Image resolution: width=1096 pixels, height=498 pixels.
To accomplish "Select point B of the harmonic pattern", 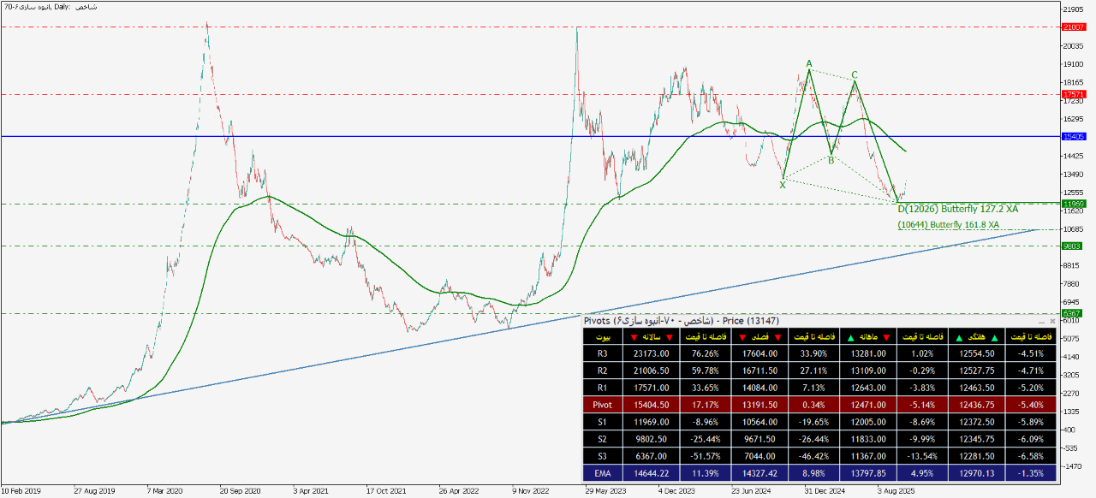I will (x=831, y=160).
